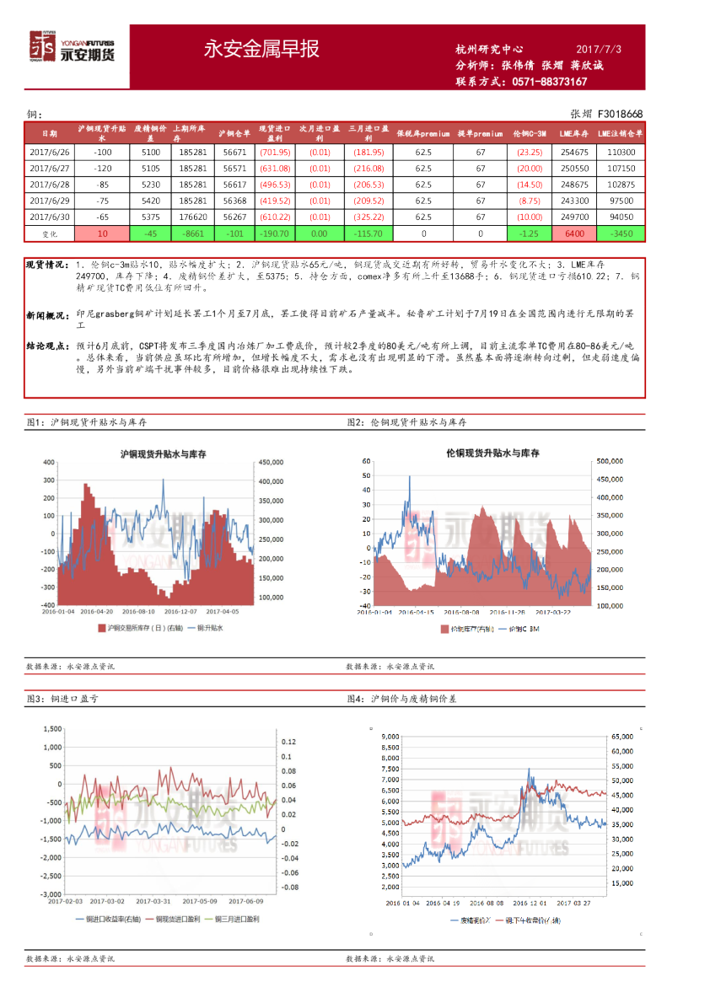
Task: Click legend entry 废精铜价差
Action: click(x=471, y=920)
